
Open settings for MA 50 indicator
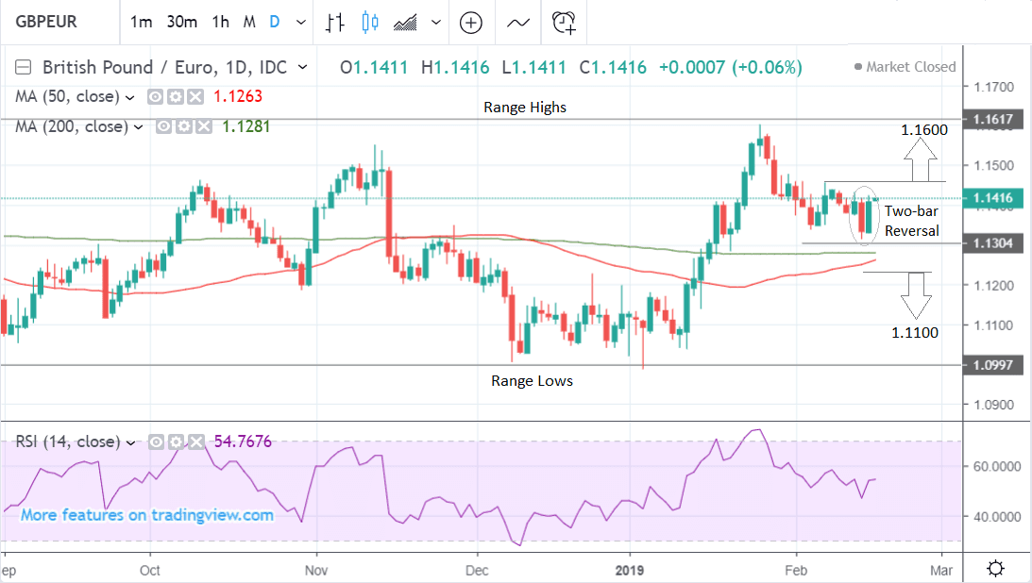177,96
